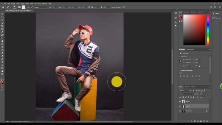Viewport: 222px width, 125px height.
Task: Open the Custom brush combination dropdown
Action: [x=41, y=7]
